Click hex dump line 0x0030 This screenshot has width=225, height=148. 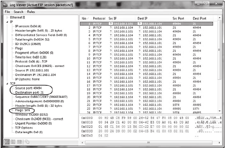pyautogui.click(x=152, y=131)
